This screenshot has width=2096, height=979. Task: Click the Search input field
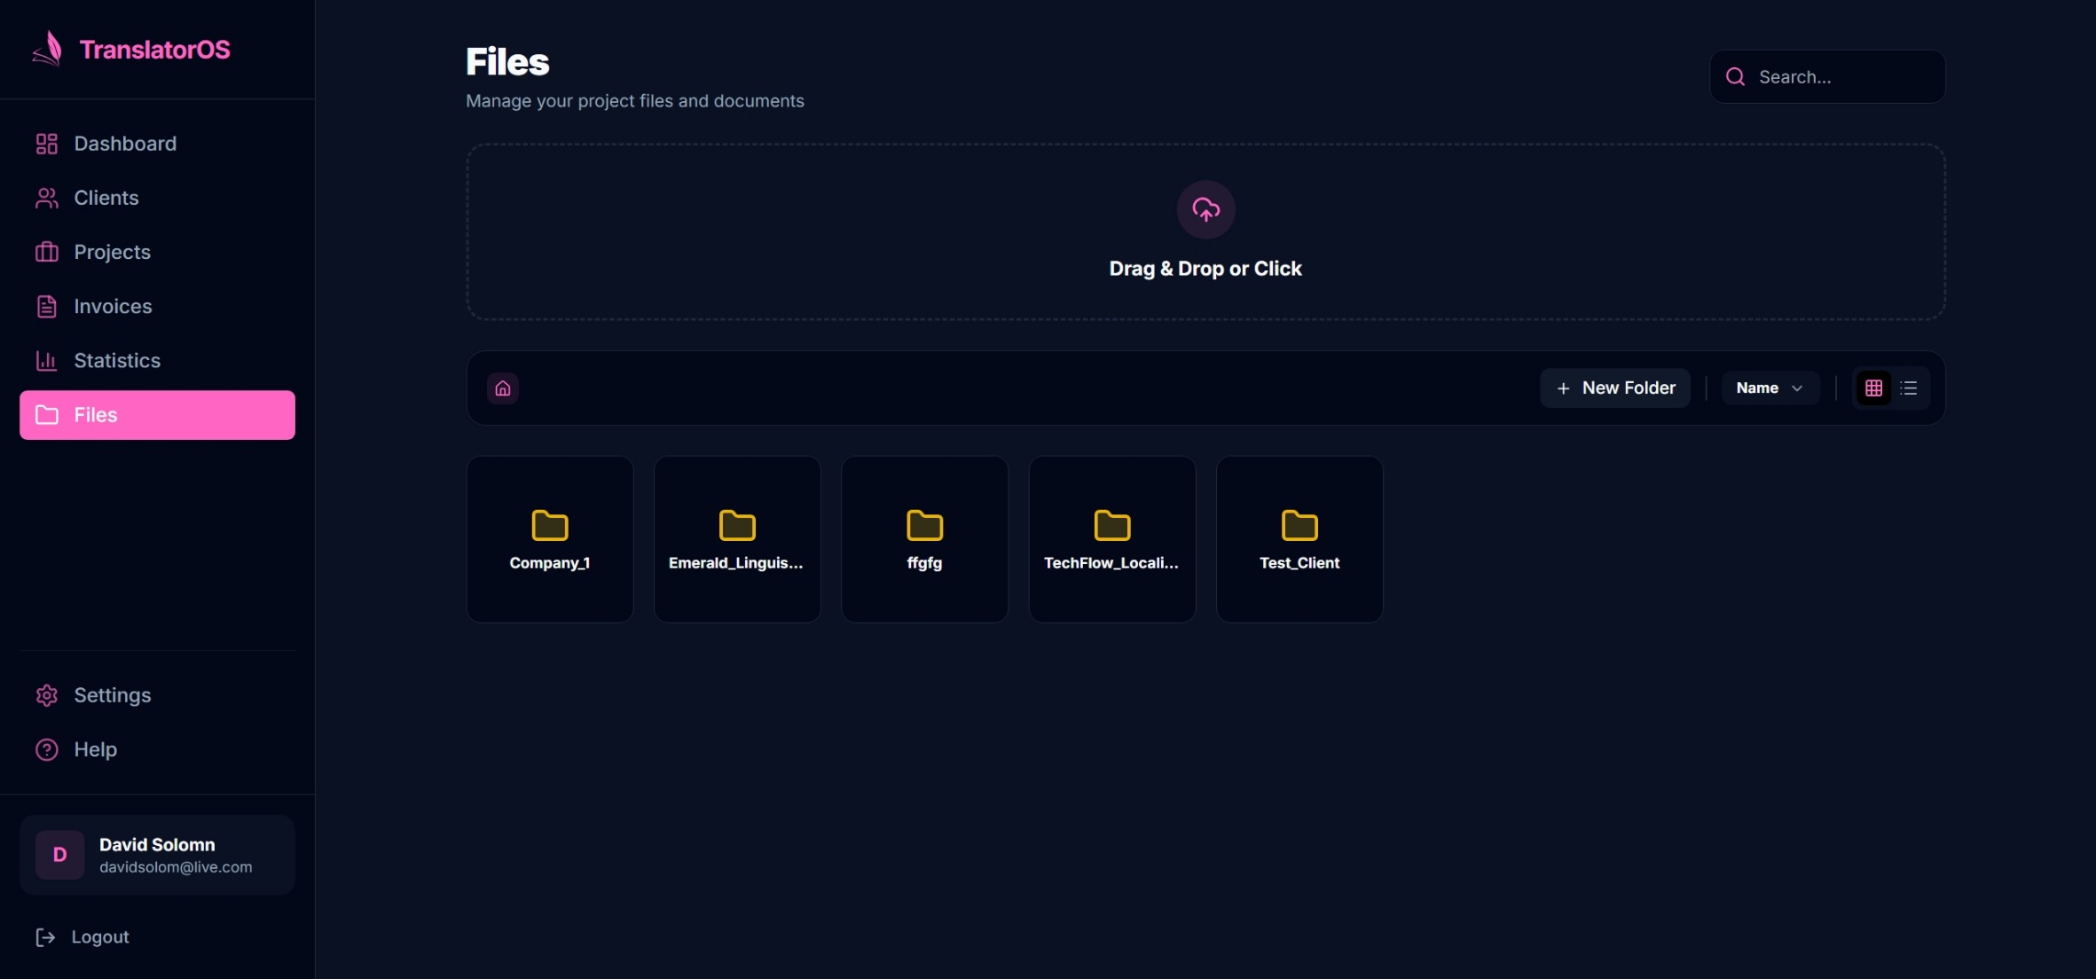tap(1826, 76)
